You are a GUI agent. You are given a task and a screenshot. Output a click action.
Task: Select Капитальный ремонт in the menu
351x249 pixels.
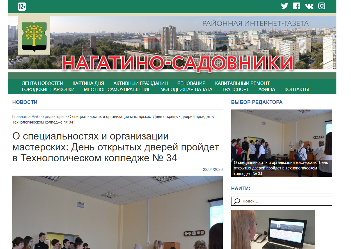coord(242,83)
